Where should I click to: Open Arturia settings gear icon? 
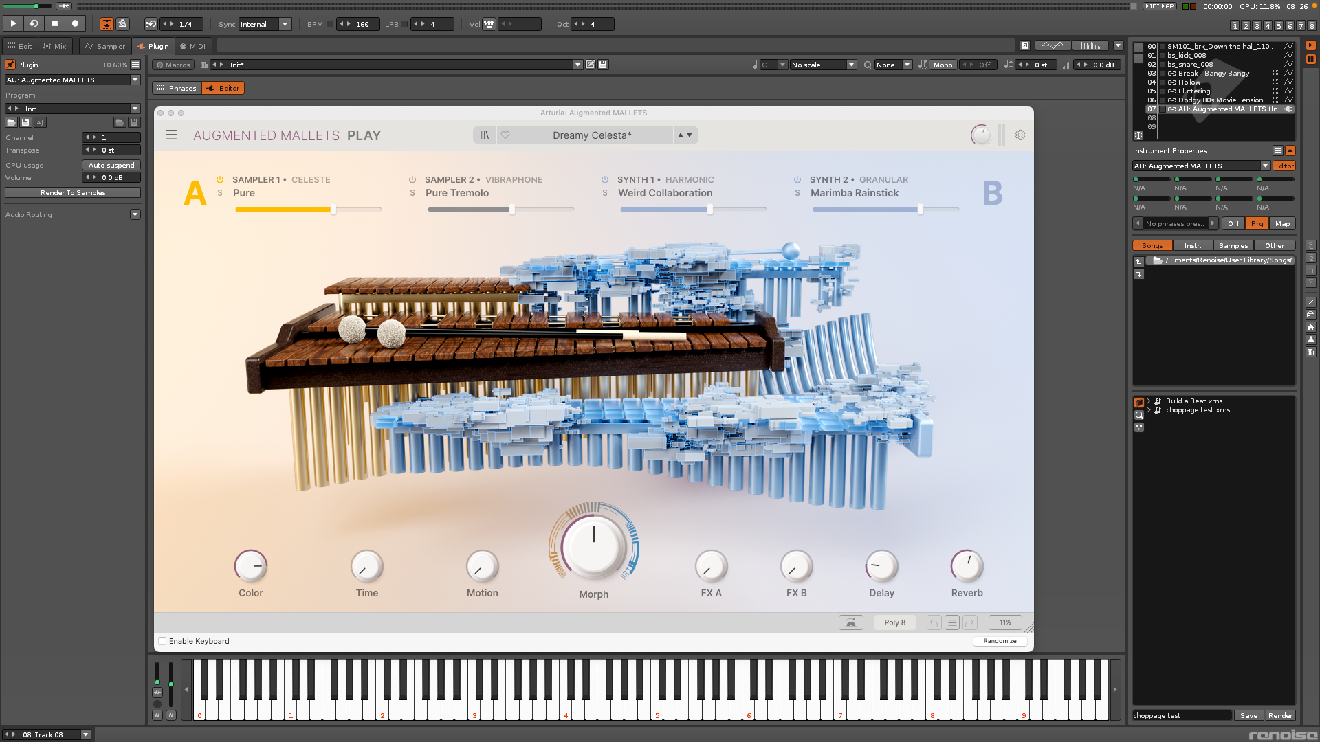pyautogui.click(x=1020, y=135)
